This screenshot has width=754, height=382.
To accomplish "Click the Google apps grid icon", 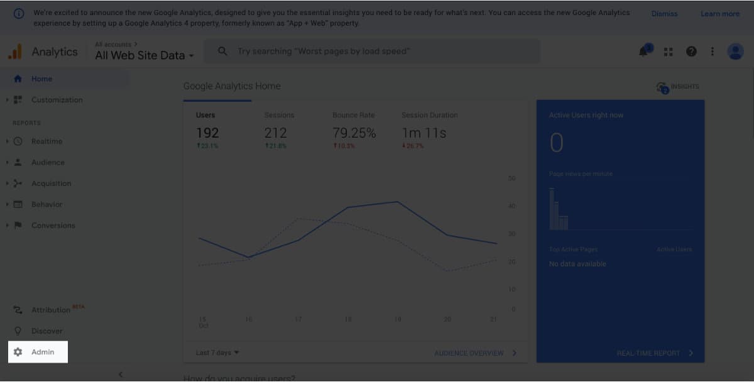I will click(x=668, y=52).
